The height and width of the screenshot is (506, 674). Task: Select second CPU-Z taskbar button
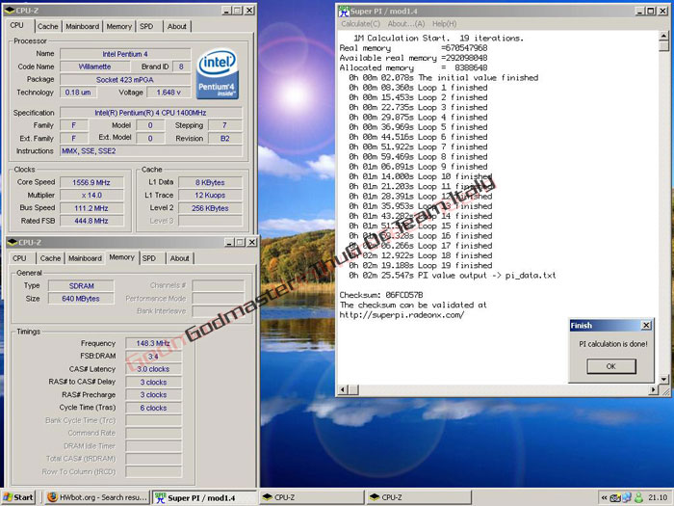[x=419, y=497]
